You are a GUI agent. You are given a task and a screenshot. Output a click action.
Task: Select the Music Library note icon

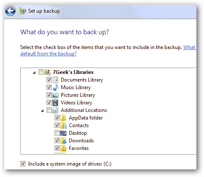(55, 87)
